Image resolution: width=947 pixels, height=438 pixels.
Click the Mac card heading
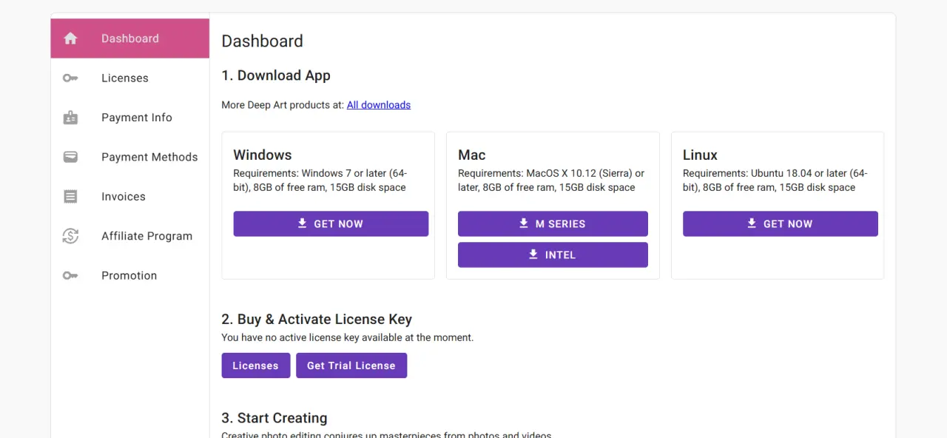[x=472, y=155]
